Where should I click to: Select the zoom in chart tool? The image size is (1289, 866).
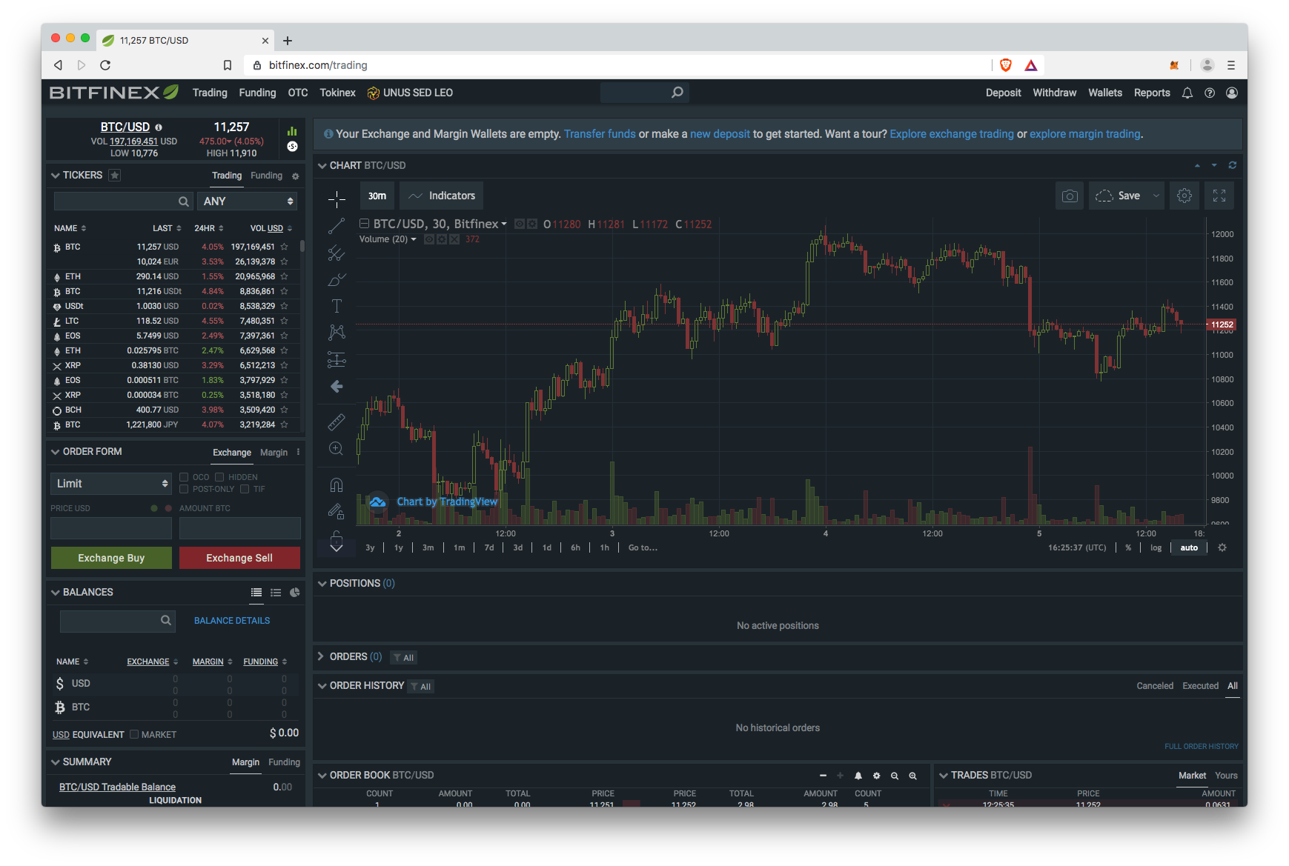click(x=337, y=448)
